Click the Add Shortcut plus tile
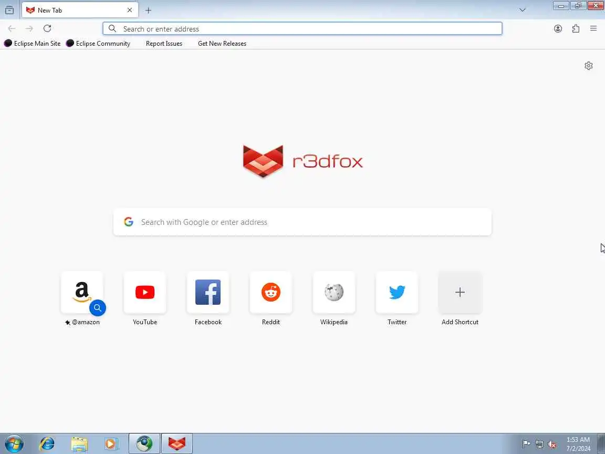This screenshot has height=454, width=605. click(x=460, y=292)
